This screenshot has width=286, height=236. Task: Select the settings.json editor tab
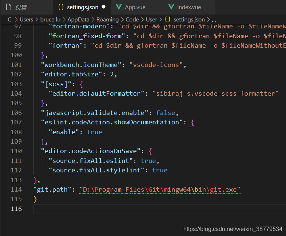pyautogui.click(x=82, y=7)
